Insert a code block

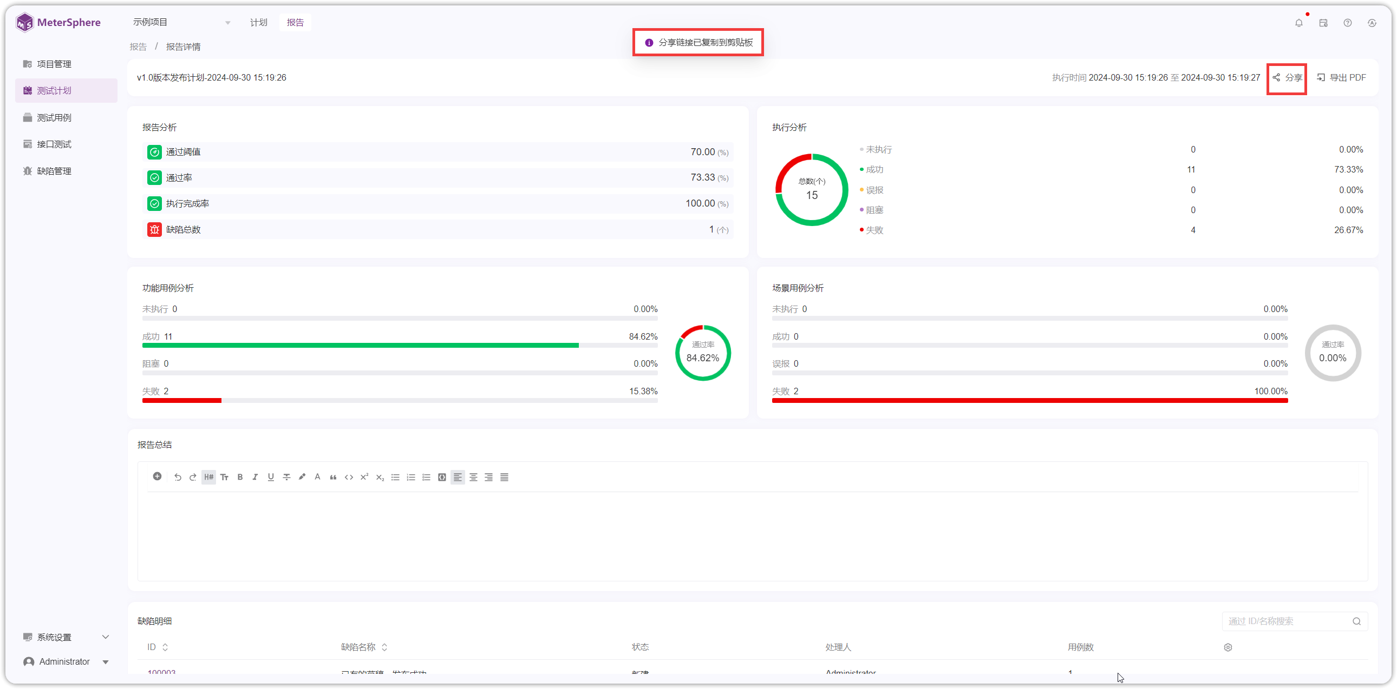[x=442, y=477]
